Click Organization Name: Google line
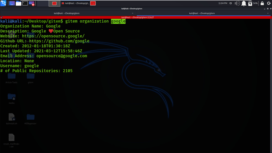The image size is (272, 153). coord(30,26)
